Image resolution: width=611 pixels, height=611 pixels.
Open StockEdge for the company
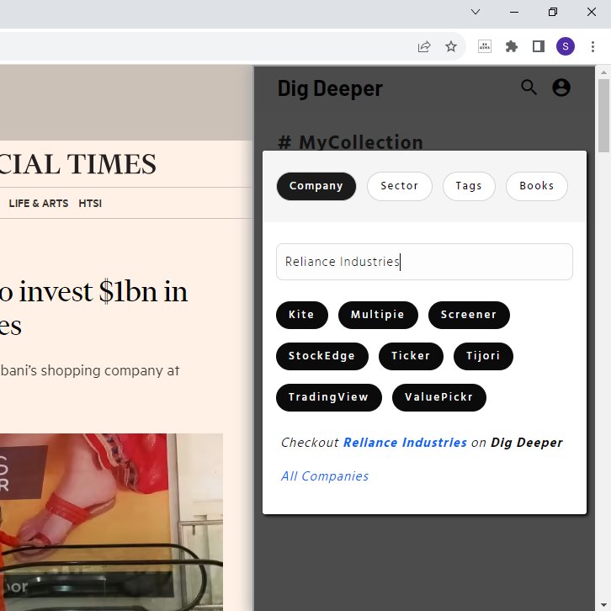click(321, 356)
